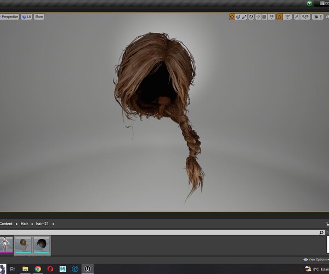The height and width of the screenshot is (274, 329).
Task: Click weather widget showing 8°C
Action: (317, 269)
